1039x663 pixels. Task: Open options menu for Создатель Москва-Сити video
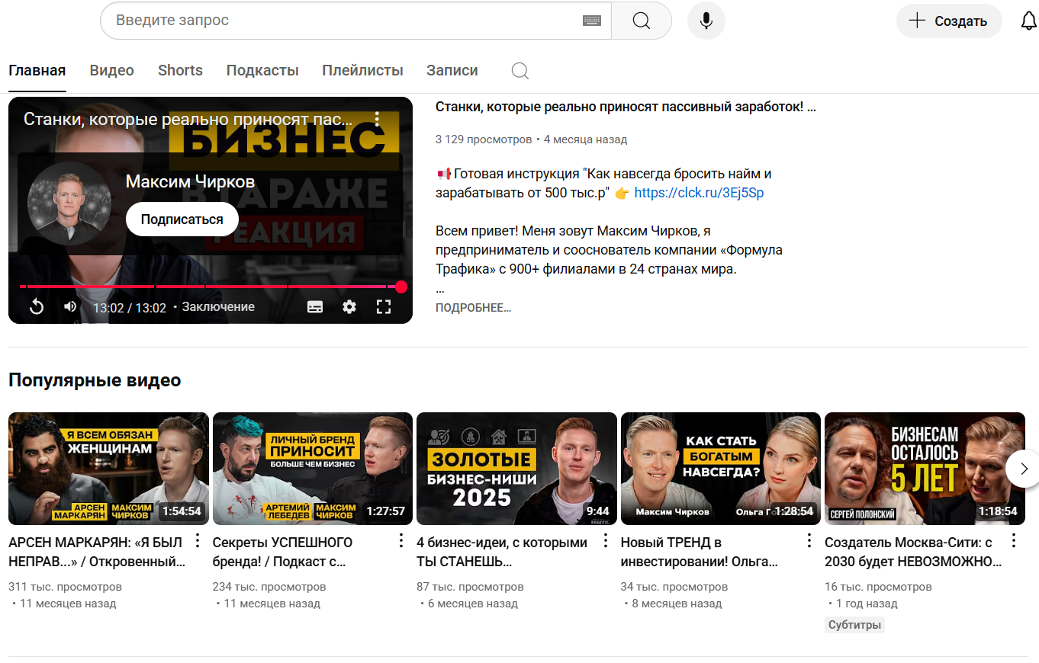[x=1014, y=541]
